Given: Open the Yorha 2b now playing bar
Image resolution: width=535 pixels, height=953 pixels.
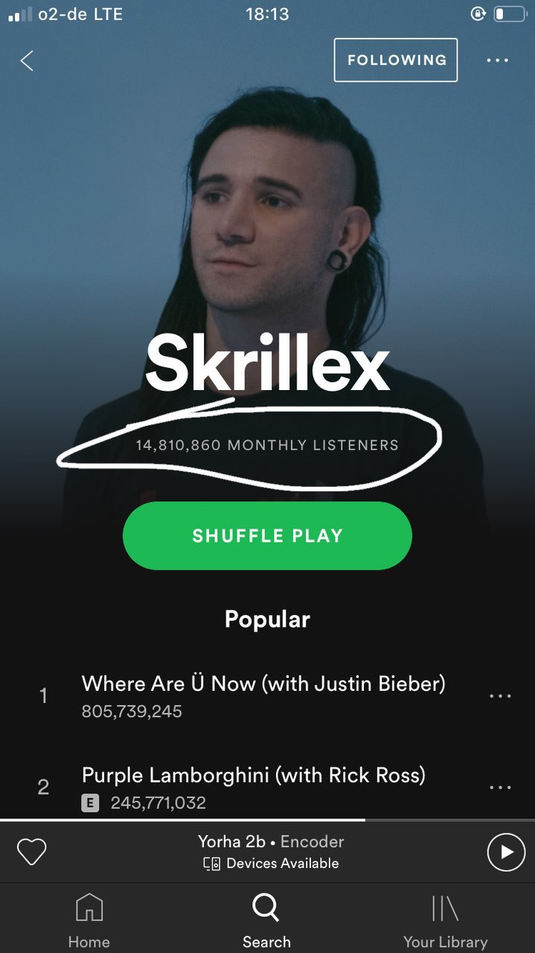Looking at the screenshot, I should (271, 852).
